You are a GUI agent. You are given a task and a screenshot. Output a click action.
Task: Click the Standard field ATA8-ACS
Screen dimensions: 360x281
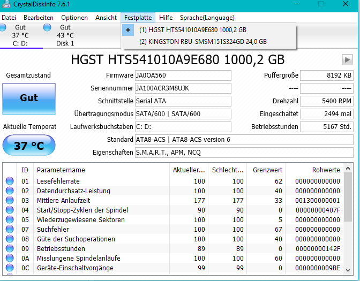(244, 140)
